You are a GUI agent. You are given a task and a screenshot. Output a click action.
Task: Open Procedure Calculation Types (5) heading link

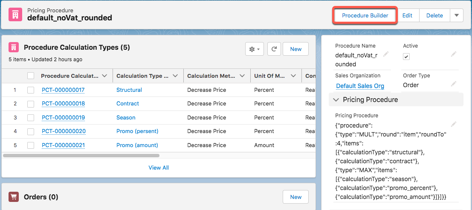77,48
